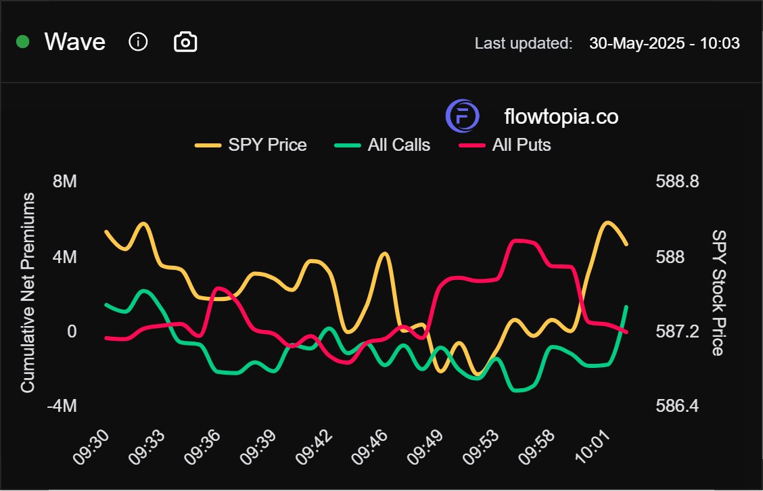Click the flowtopia.co text

561,117
